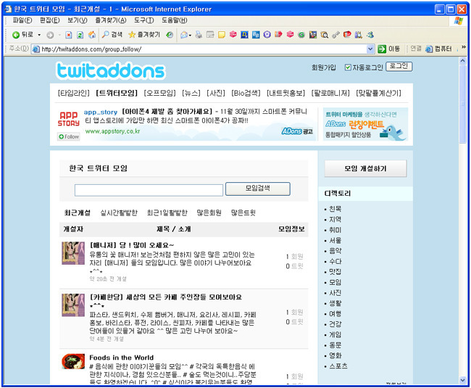Viewport: 471px width, 388px height.
Task: Select the 많은트윗 sort tab
Action: [x=243, y=212]
